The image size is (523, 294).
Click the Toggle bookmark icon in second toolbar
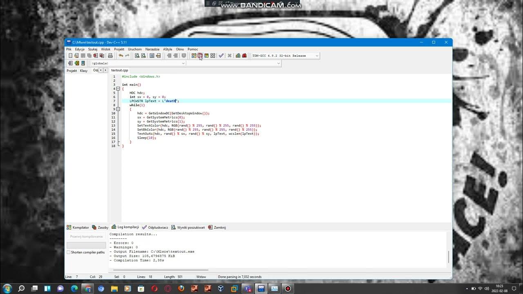click(x=76, y=63)
